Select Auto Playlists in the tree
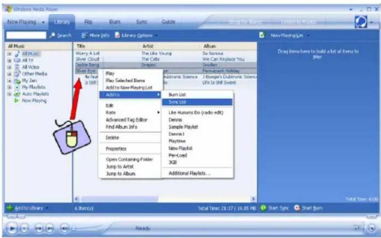This screenshot has width=381, height=238. coord(35,94)
